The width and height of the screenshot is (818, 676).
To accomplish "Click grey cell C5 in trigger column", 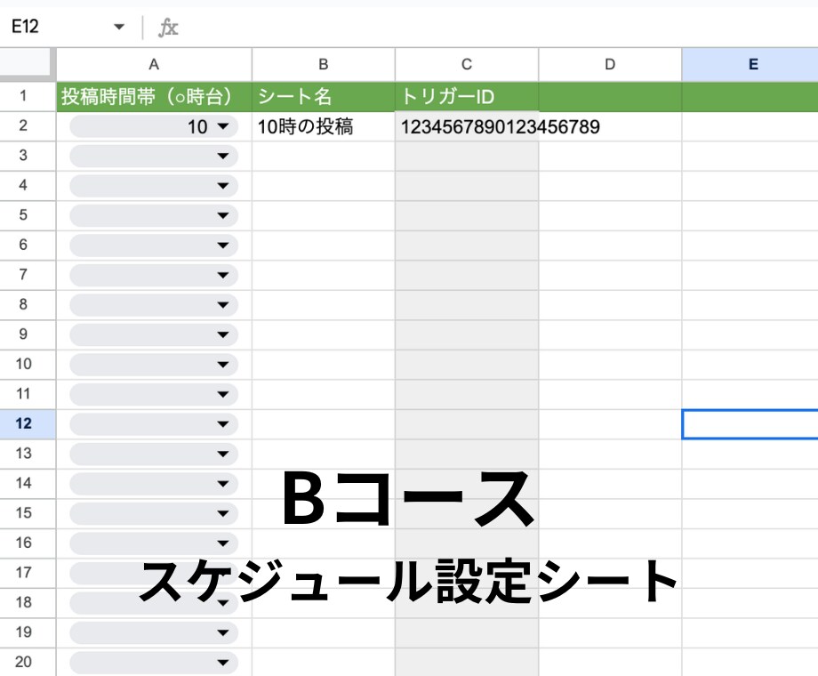I will point(467,215).
